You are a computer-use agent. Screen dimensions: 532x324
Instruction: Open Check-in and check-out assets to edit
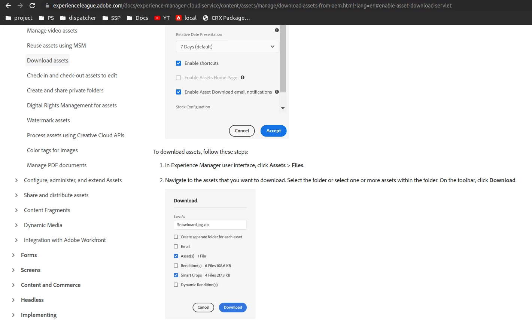click(72, 76)
